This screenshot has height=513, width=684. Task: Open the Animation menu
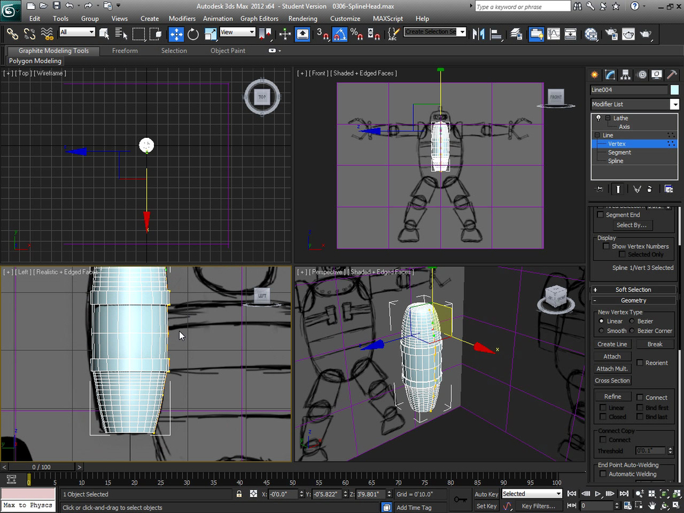pyautogui.click(x=217, y=19)
